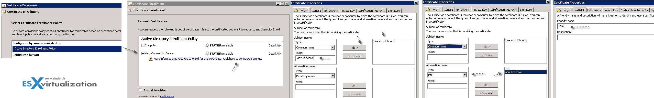Click the Friendly name field containing vdm
The image size is (654, 98).
tap(605, 26)
